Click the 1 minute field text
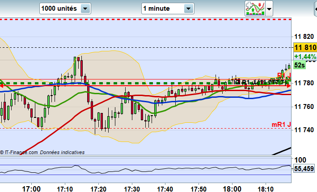317x192 pixels. tap(156, 8)
